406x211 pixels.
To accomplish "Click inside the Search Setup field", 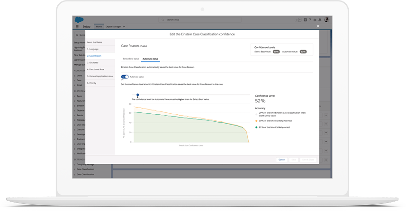I will [200, 20].
